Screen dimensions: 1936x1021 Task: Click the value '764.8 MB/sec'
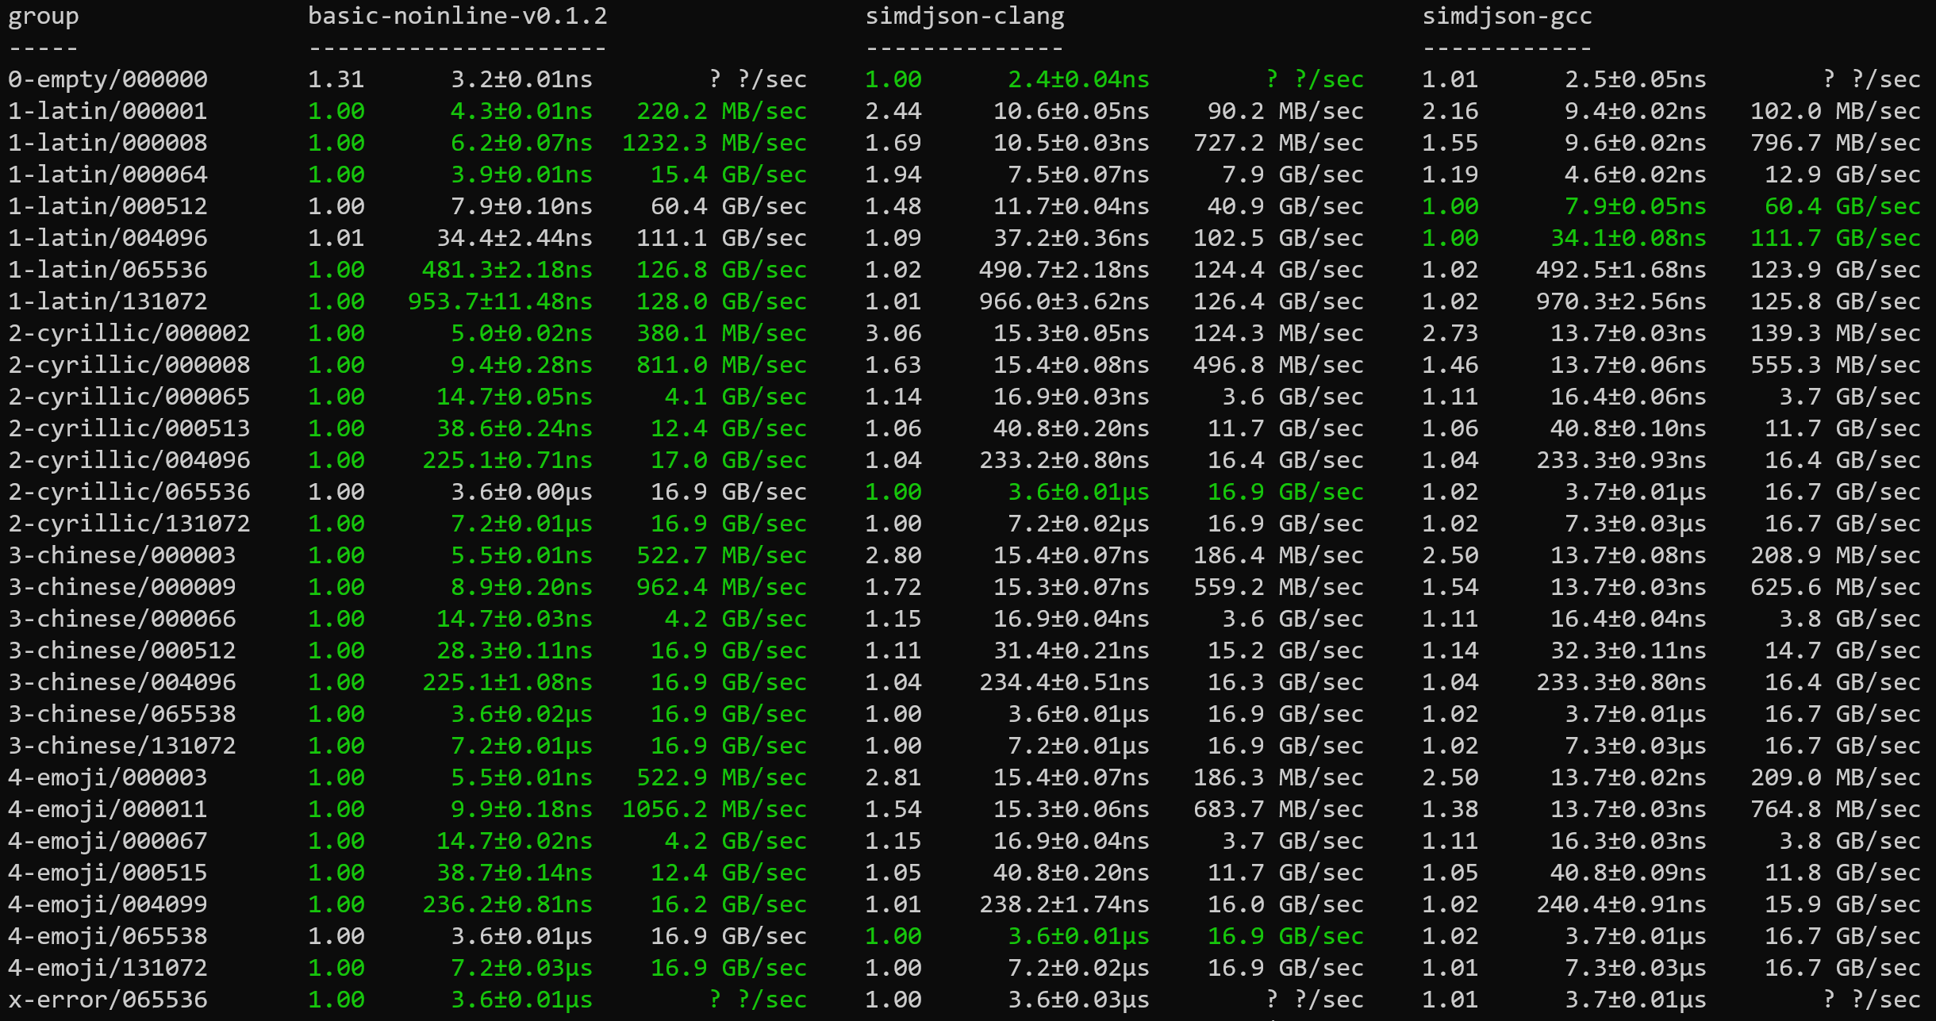coord(1836,809)
